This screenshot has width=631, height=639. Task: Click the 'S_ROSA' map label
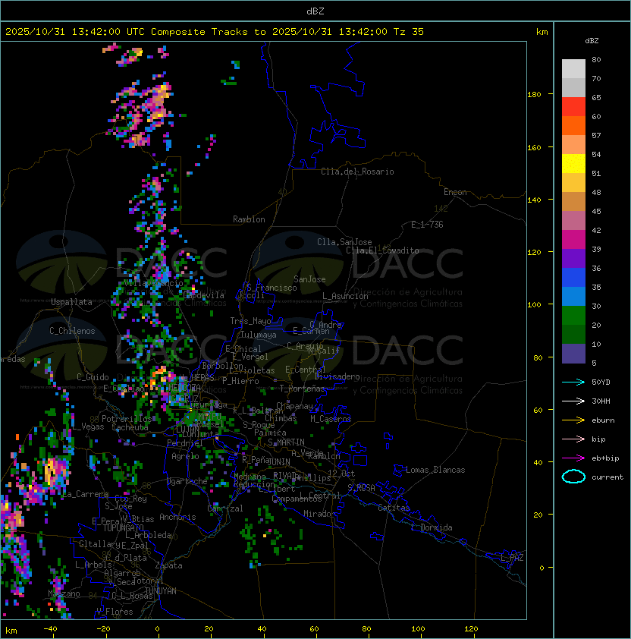coord(361,488)
